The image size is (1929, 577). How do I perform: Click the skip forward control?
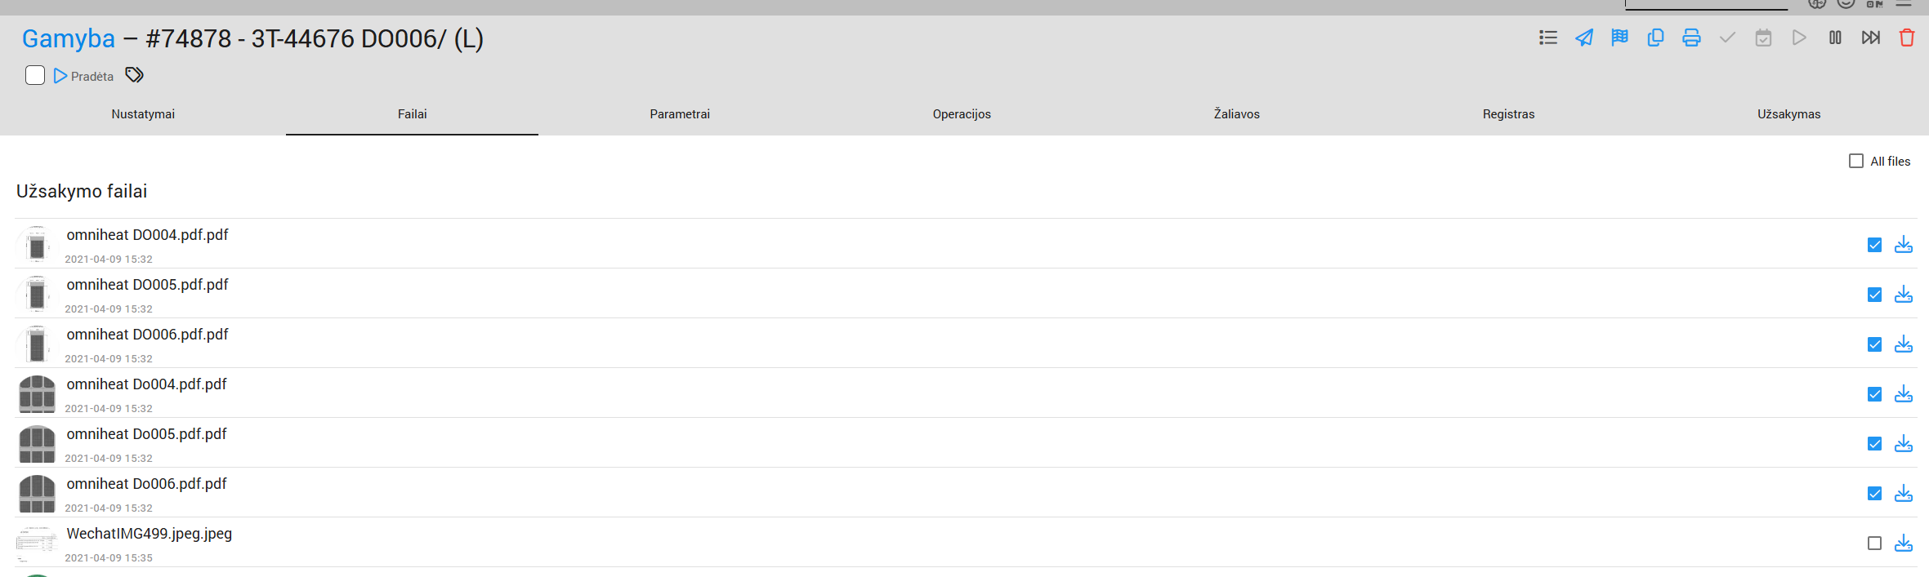(x=1871, y=38)
